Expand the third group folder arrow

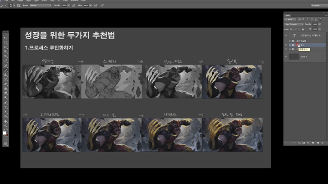click(290, 49)
